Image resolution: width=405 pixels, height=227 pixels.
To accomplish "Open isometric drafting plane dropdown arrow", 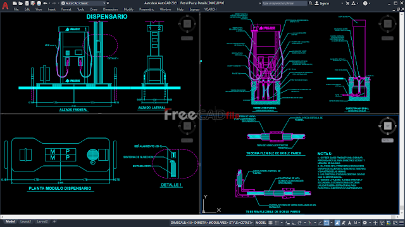I will tap(315, 223).
